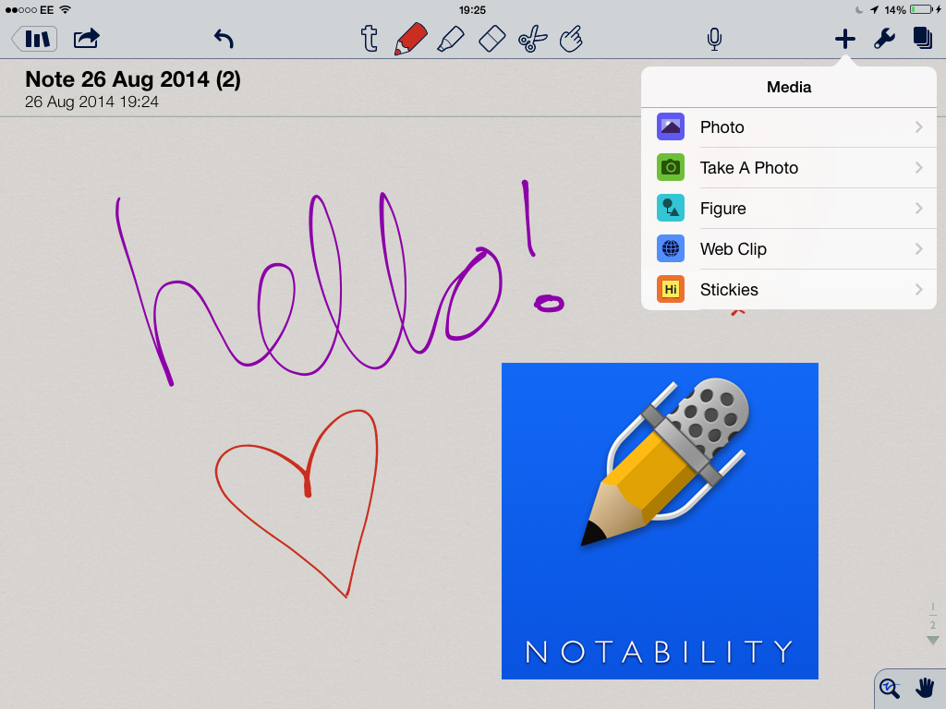Viewport: 946px width, 709px height.
Task: Toggle the palm rest hand icon
Action: click(x=926, y=688)
